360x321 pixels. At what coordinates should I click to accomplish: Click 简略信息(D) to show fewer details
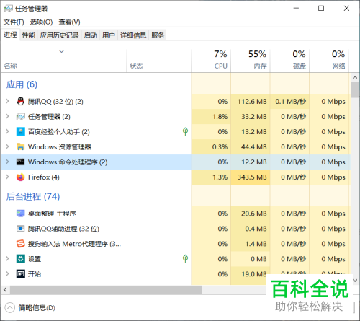(x=37, y=308)
